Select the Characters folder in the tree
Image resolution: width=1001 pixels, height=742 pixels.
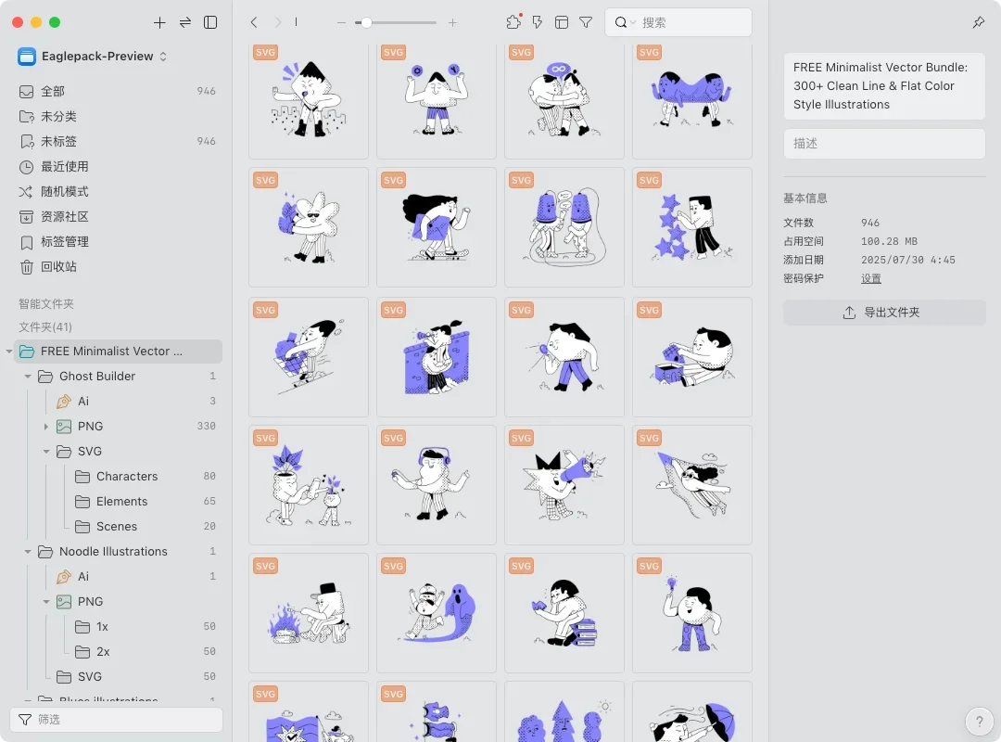click(127, 476)
